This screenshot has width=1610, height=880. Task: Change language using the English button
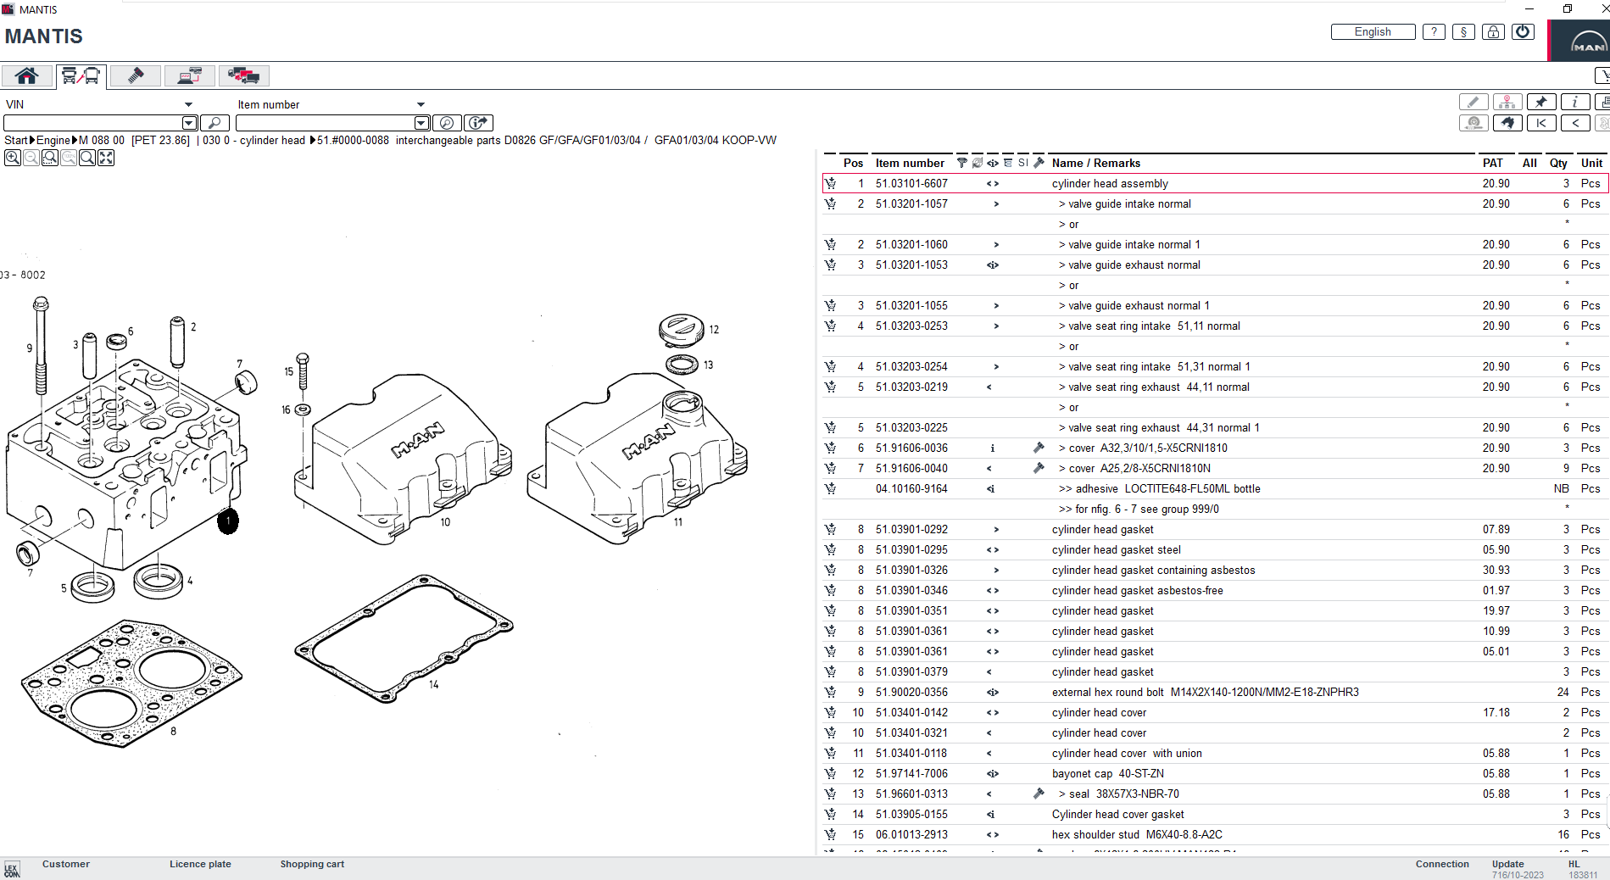[x=1373, y=31]
